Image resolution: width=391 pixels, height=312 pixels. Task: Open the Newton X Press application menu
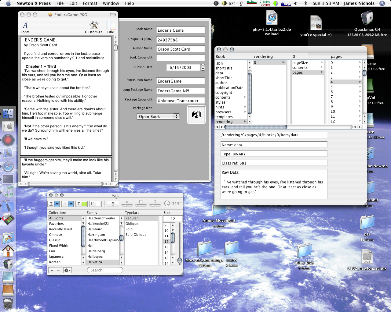(x=34, y=3)
